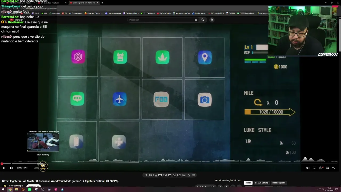Mute the video volume
The image size is (341, 192).
pos(11,168)
